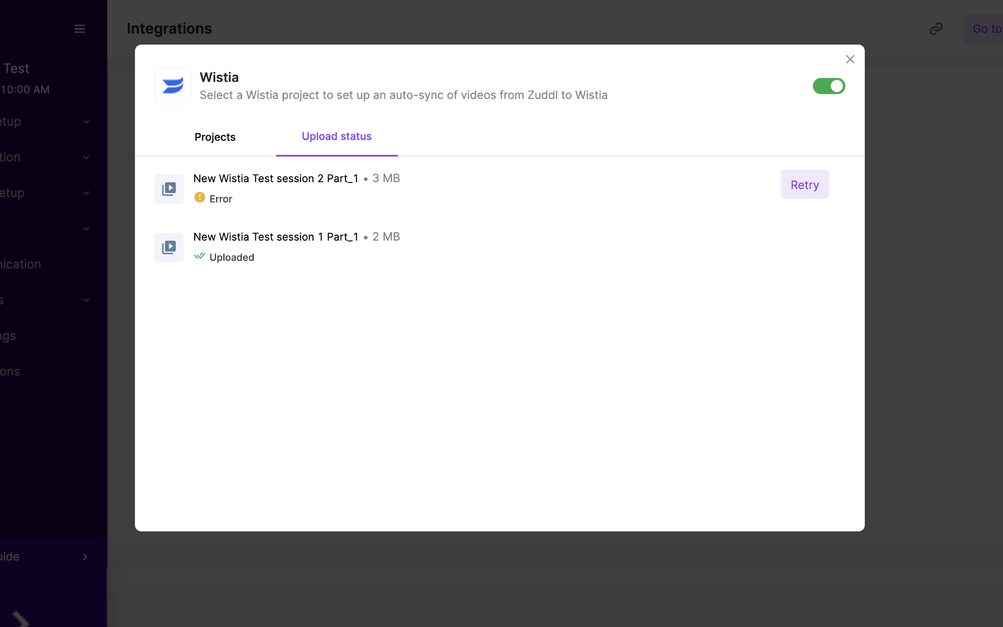This screenshot has width=1003, height=627.
Task: Switch to the Projects tab
Action: coord(215,137)
